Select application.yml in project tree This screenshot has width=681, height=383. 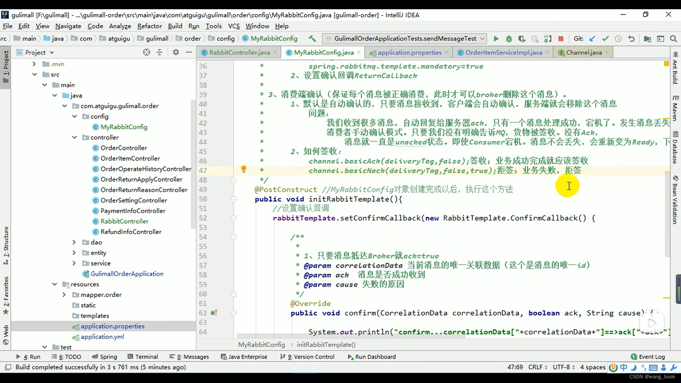point(102,337)
